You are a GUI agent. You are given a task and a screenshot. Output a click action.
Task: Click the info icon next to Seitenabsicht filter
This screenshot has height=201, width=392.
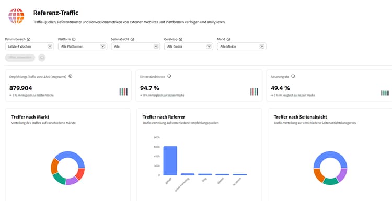pos(132,39)
